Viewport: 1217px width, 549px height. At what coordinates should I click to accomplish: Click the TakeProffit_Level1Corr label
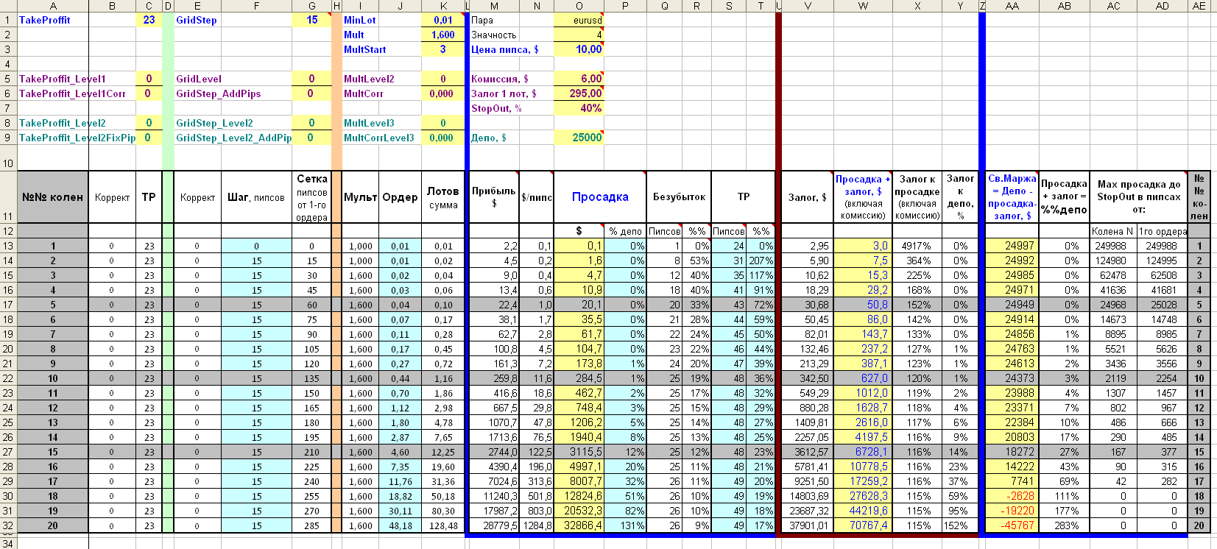(x=72, y=93)
